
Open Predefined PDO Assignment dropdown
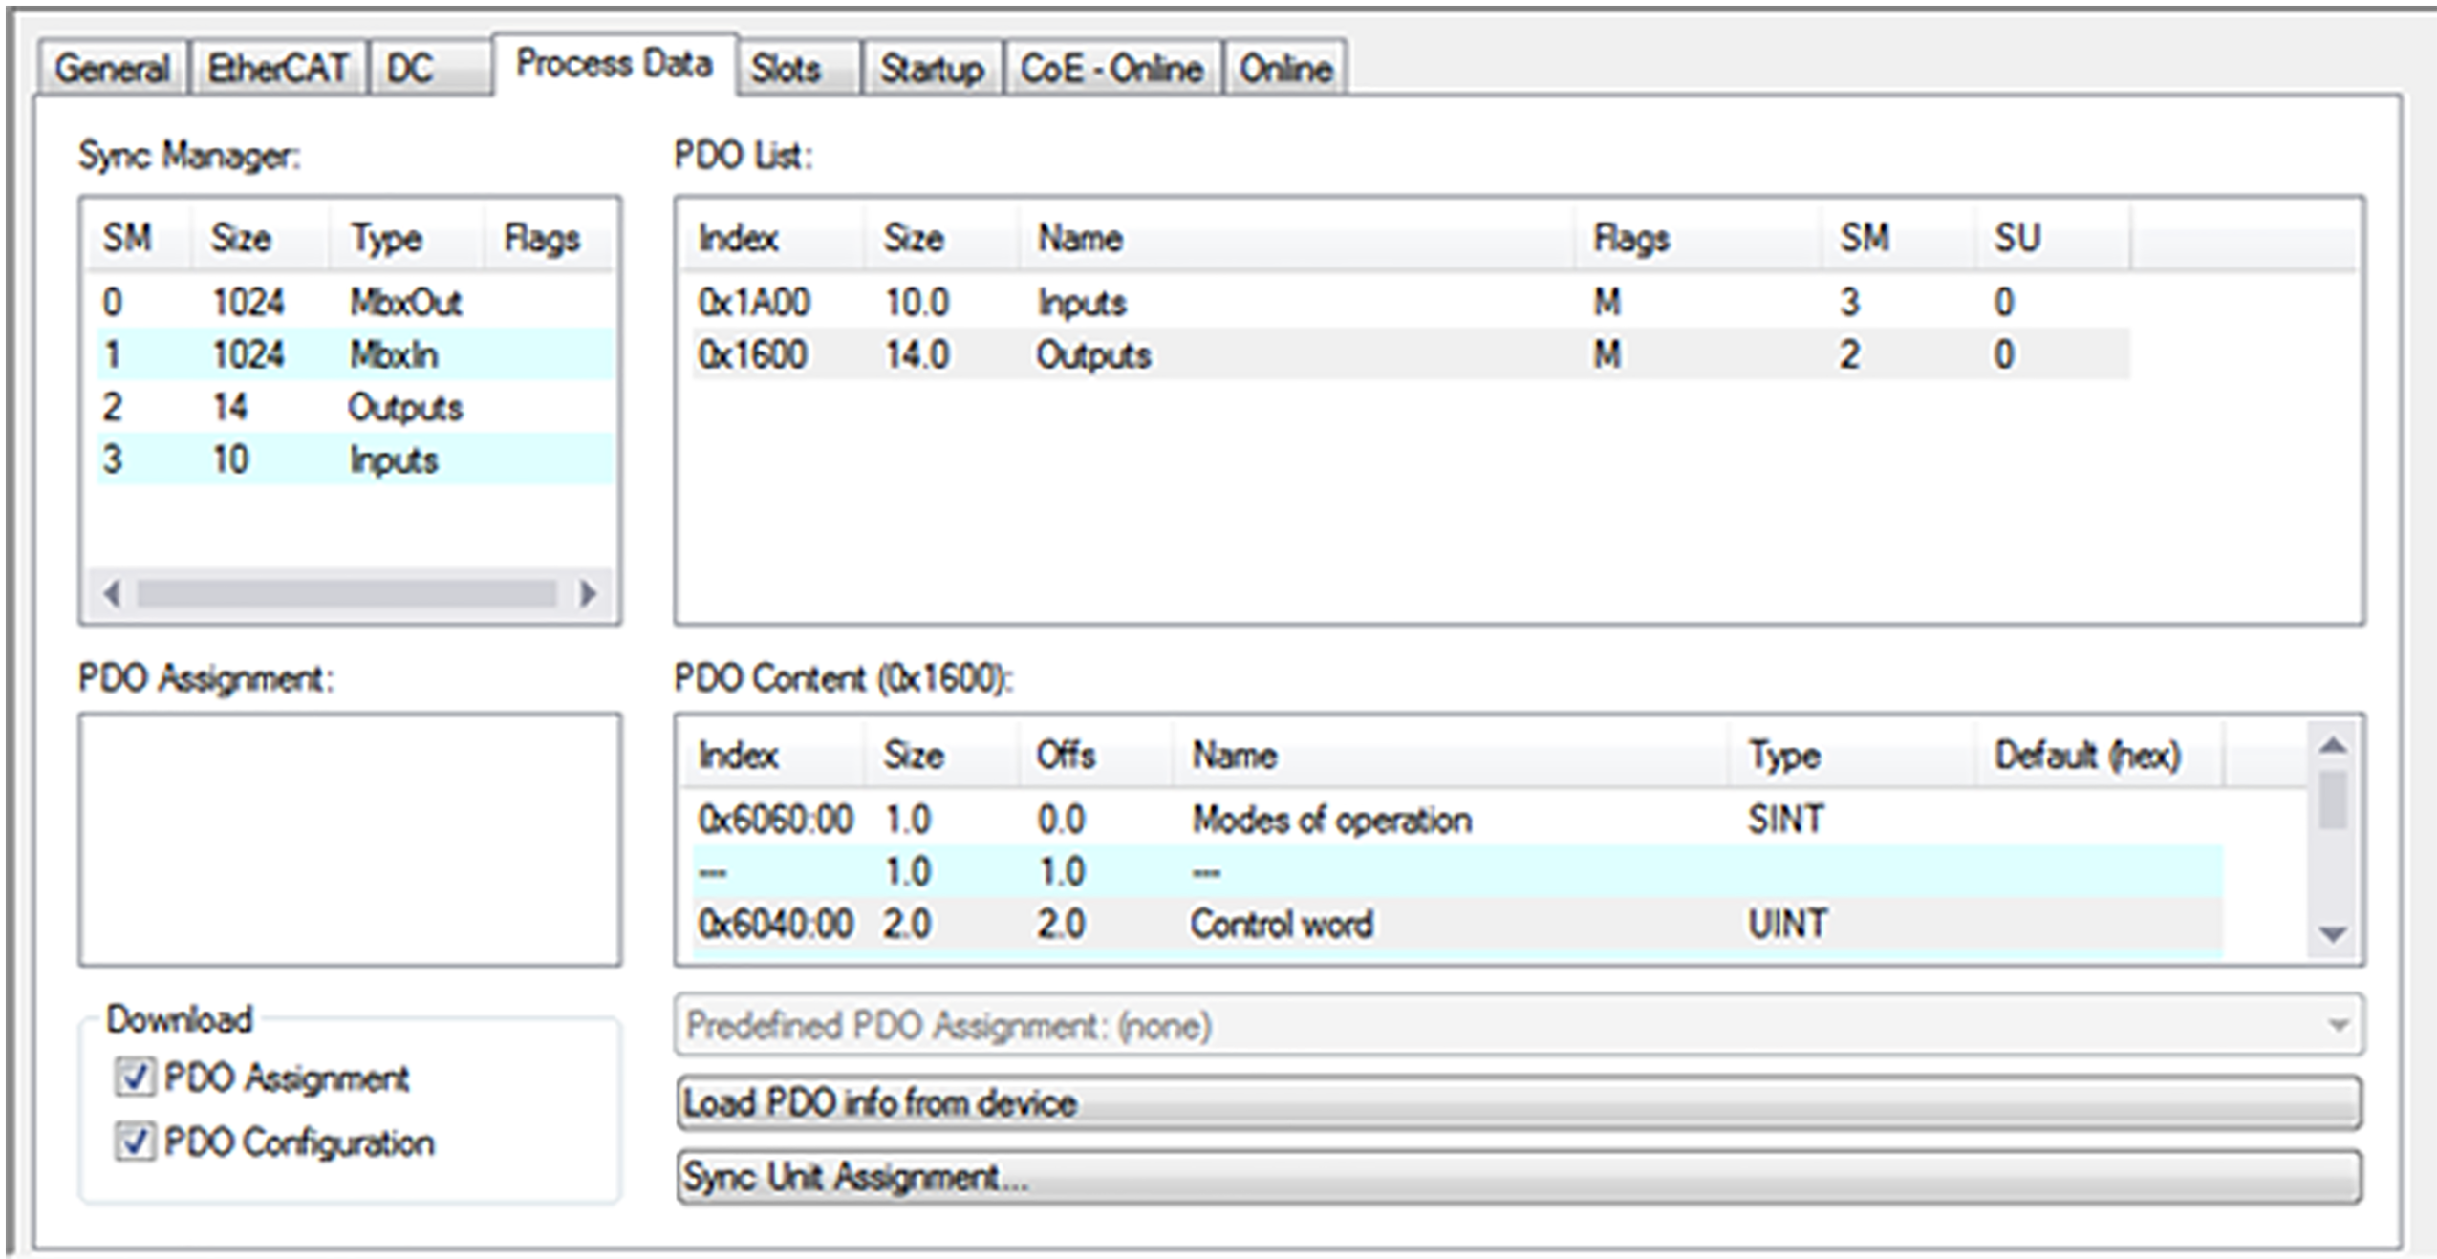[x=2337, y=1026]
